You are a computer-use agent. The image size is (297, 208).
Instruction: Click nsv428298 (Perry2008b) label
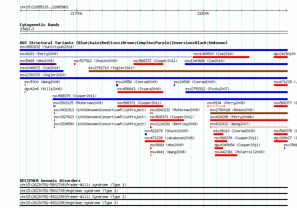[232, 117]
